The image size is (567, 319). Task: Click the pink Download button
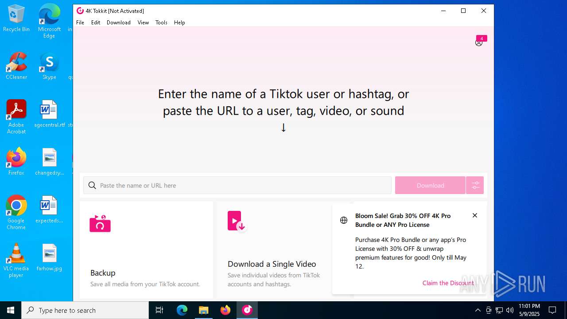point(430,185)
